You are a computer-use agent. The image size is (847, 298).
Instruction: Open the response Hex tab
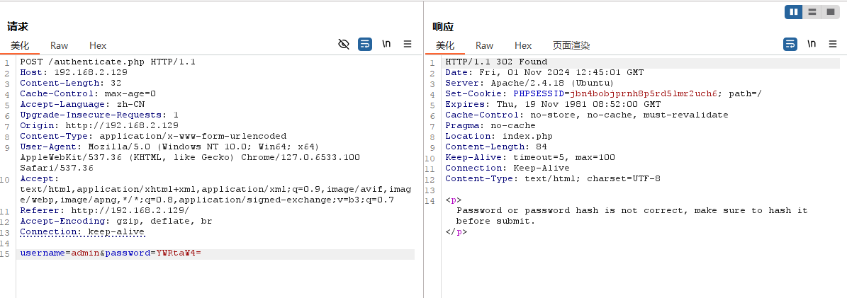(523, 45)
